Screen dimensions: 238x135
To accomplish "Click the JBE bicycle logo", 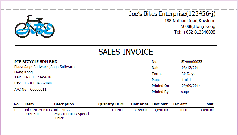I will [x=34, y=27].
